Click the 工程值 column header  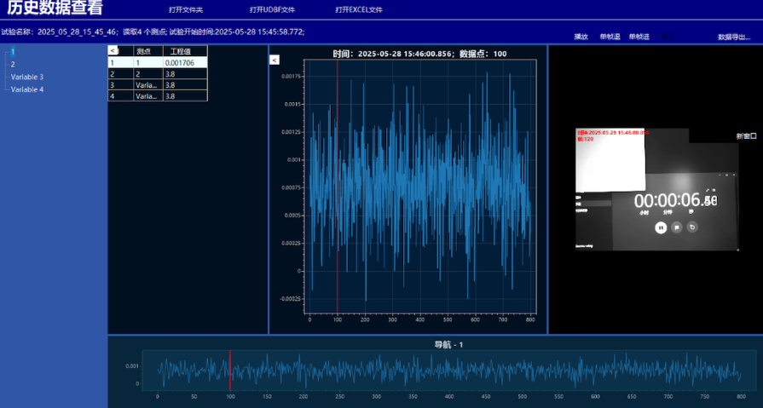tap(180, 51)
